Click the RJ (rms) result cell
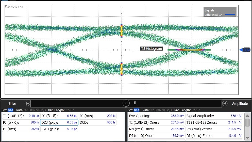The image size is (252, 142). click(x=97, y=116)
